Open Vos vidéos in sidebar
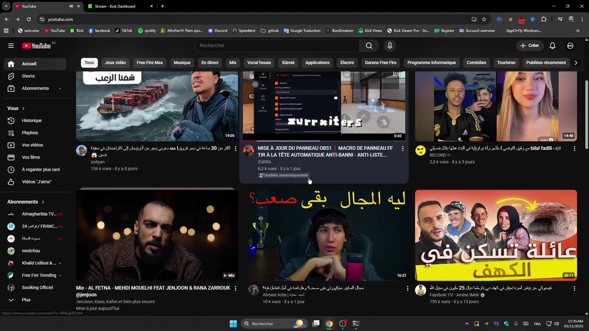Viewport: 589px width, 331px height. pos(35,145)
